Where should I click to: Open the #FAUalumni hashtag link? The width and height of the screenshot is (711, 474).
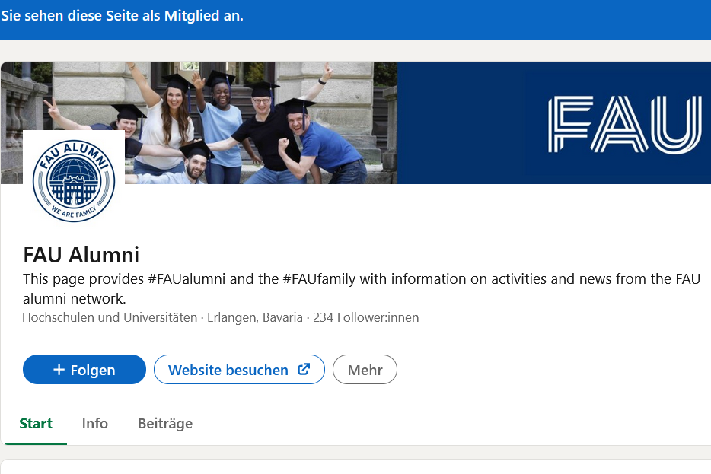[187, 279]
